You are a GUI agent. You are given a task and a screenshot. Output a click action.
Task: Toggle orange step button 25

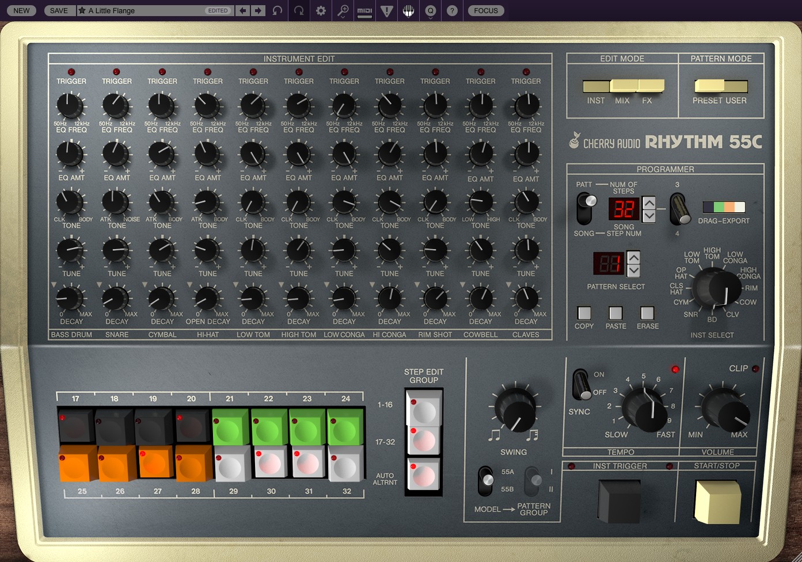[77, 464]
